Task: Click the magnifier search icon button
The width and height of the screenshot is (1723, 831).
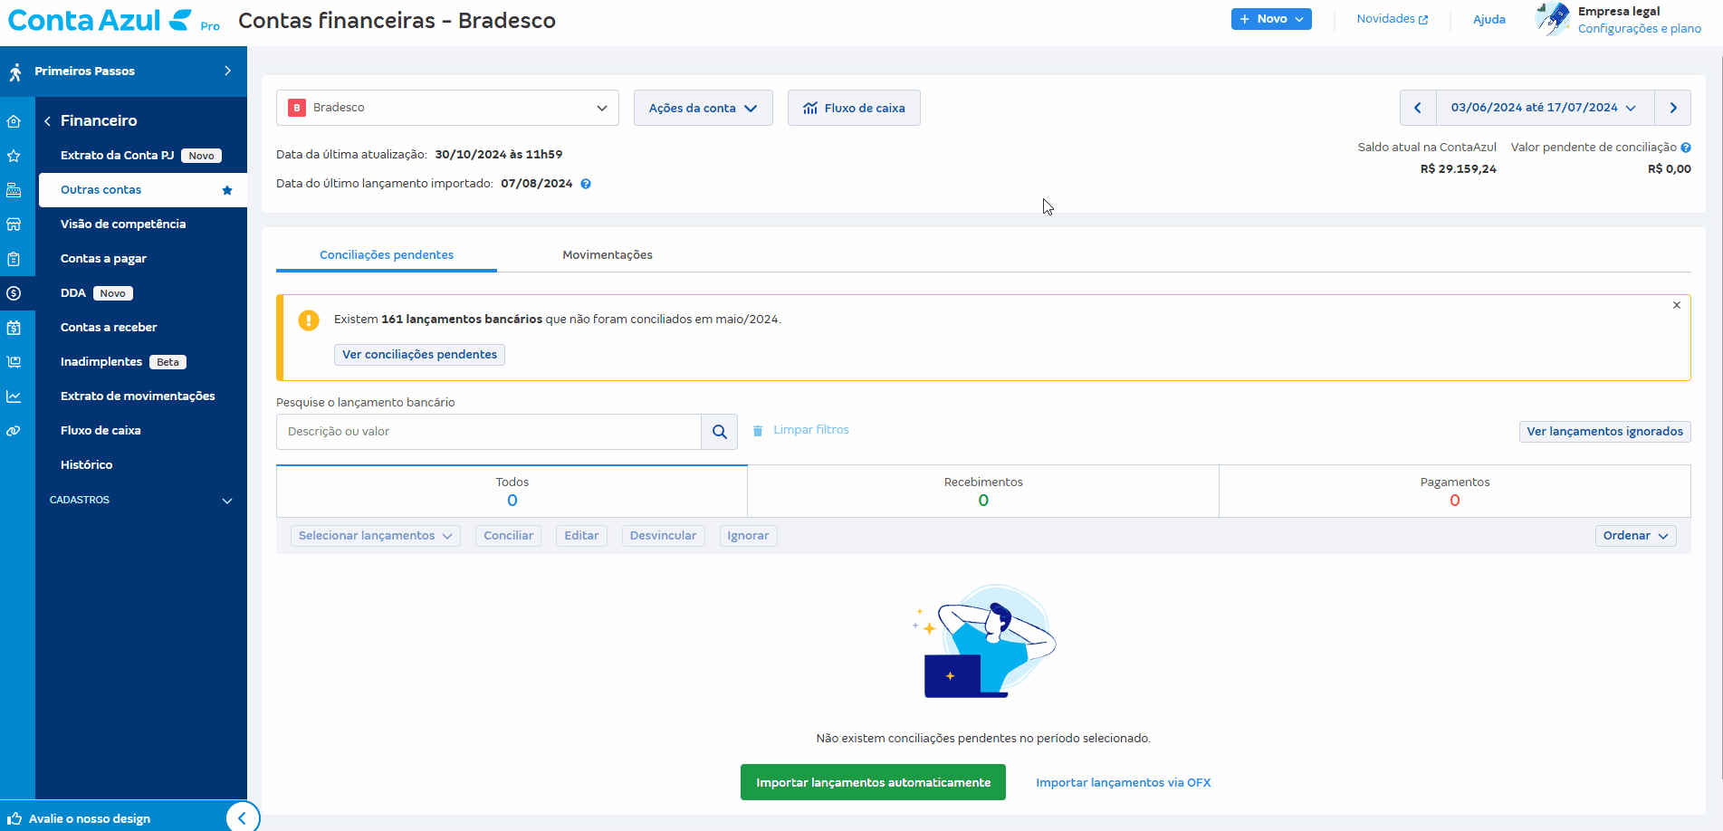Action: click(x=719, y=432)
